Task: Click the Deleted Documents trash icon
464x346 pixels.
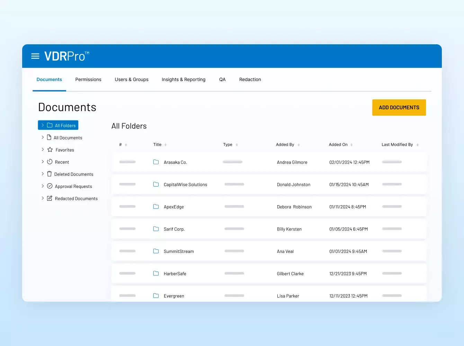Action: (50, 174)
